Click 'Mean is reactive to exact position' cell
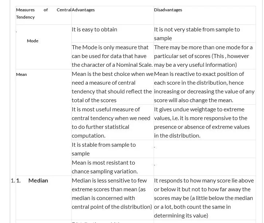 pyautogui.click(x=204, y=87)
